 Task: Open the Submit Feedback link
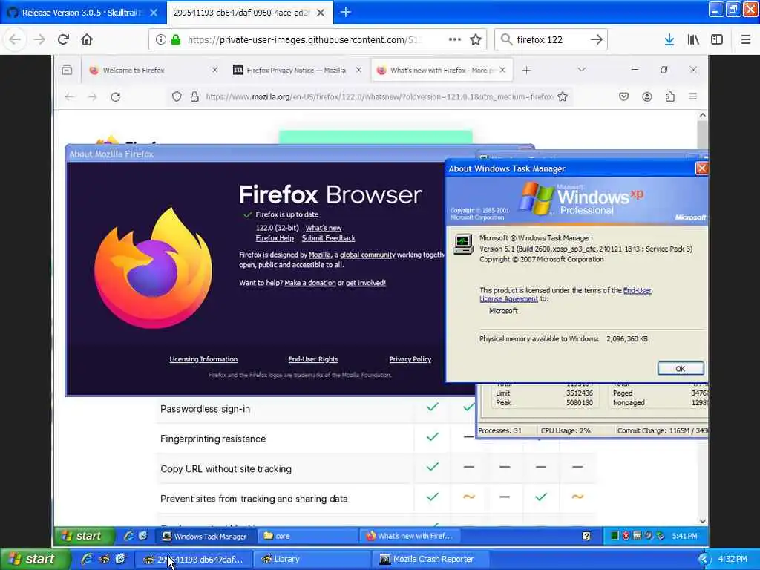coord(328,238)
